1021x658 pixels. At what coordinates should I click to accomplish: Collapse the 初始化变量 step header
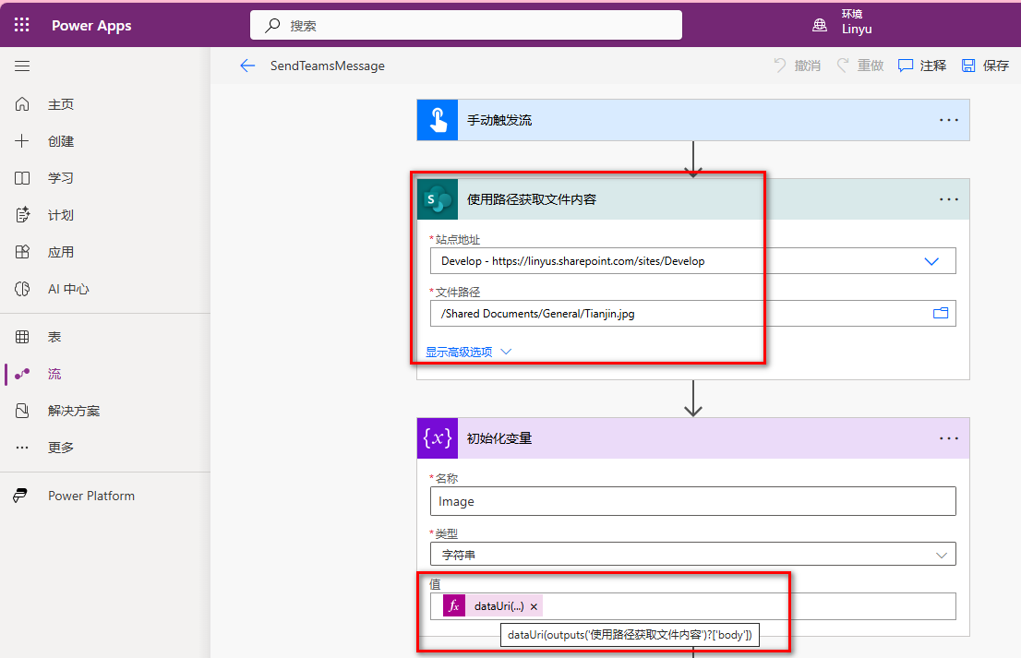(x=692, y=438)
